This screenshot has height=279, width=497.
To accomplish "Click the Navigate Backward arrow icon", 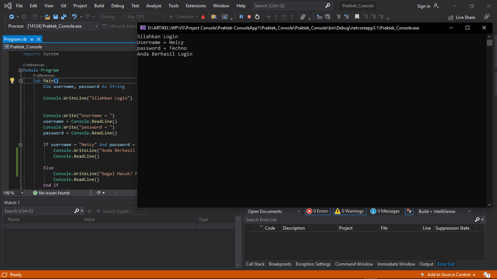I will (12, 17).
